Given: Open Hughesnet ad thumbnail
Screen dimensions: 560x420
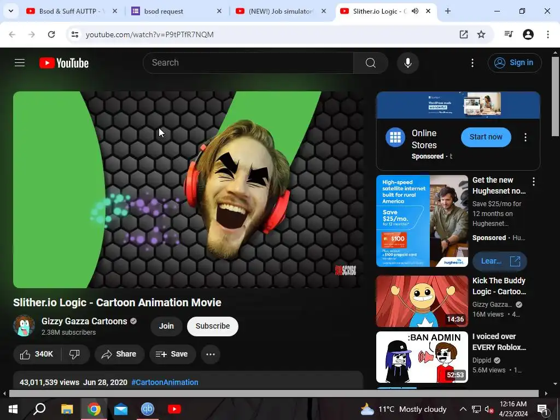Looking at the screenshot, I should pos(422,221).
